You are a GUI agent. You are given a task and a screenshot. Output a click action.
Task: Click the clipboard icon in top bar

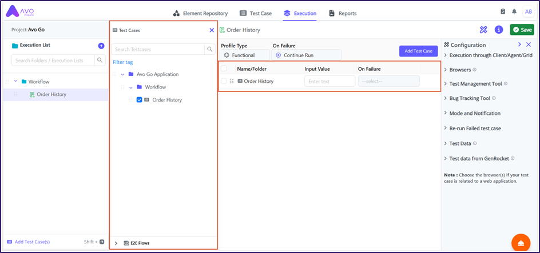pos(503,11)
